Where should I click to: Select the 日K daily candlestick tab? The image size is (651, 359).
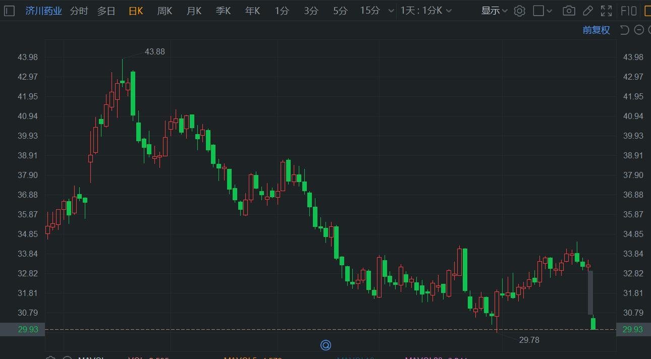(x=136, y=11)
